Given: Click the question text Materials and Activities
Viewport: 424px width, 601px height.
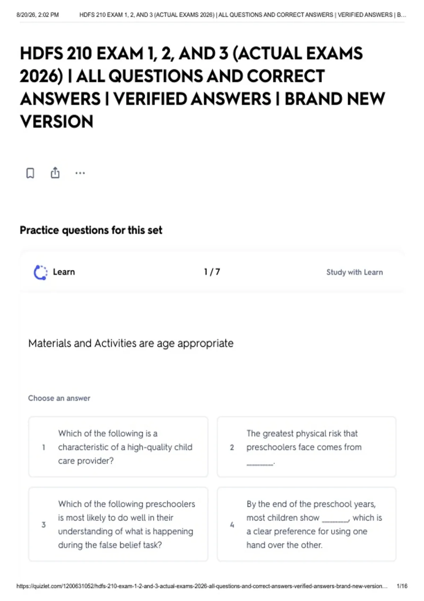Looking at the screenshot, I should tap(131, 343).
